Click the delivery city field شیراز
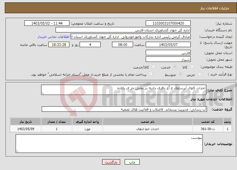Image resolution: width=237 pixels, height=170 pixels. (x=168, y=59)
